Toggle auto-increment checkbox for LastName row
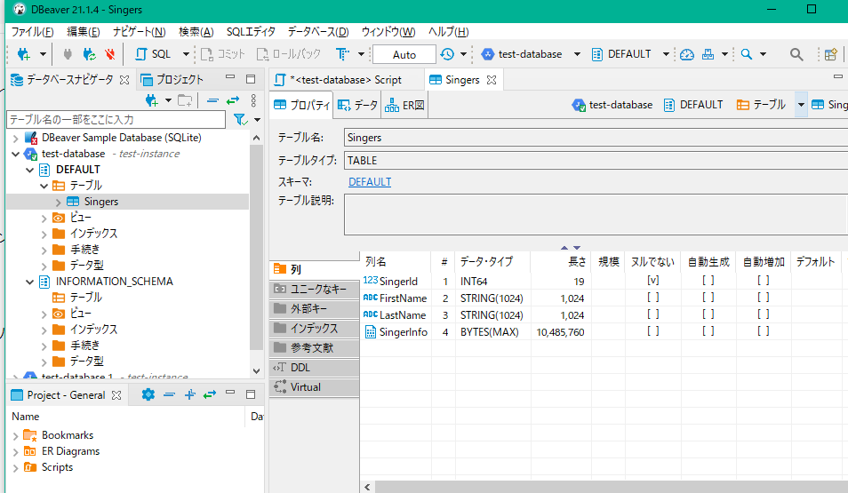Image resolution: width=848 pixels, height=493 pixels. [763, 314]
